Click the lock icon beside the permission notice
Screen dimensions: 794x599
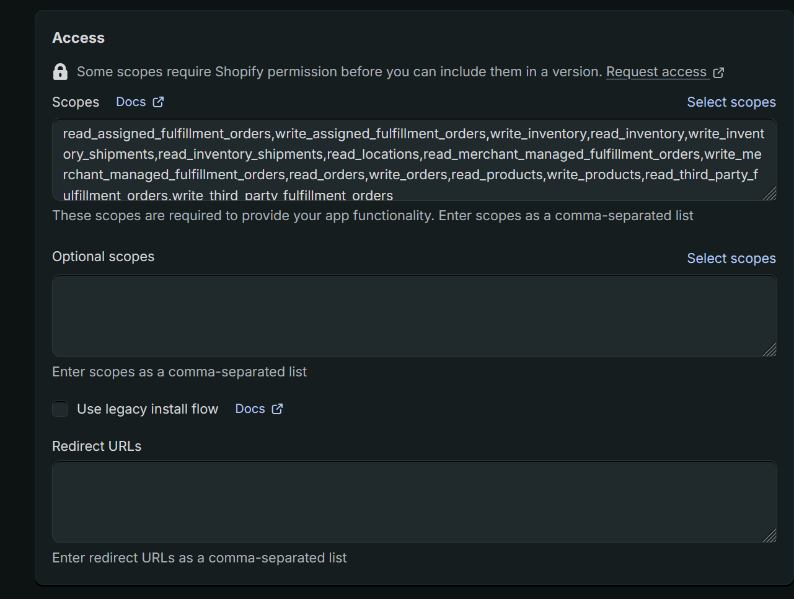(x=60, y=72)
